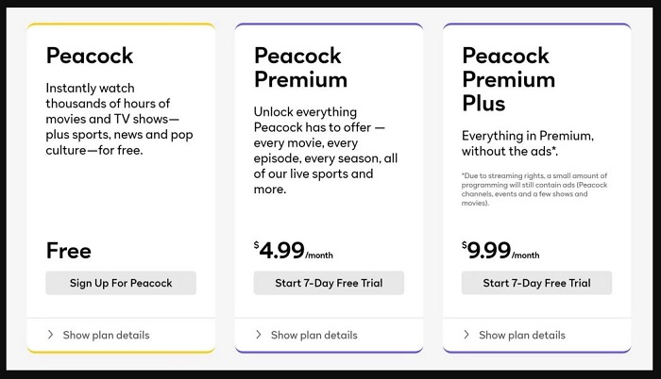
Task: Expand the chevron under Peacock Premium plan
Action: tap(259, 335)
